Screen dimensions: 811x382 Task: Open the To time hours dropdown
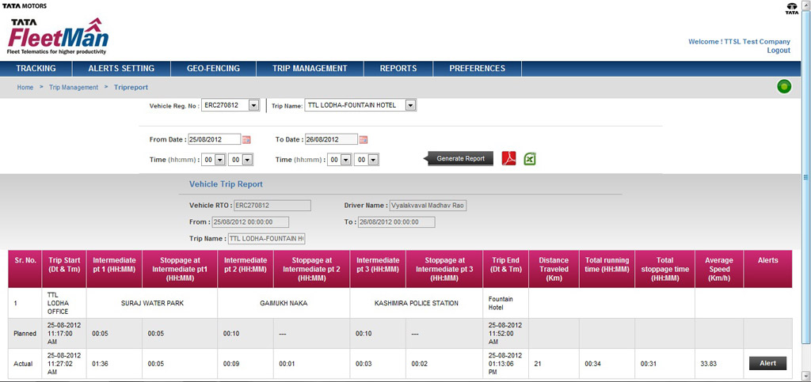tap(346, 160)
